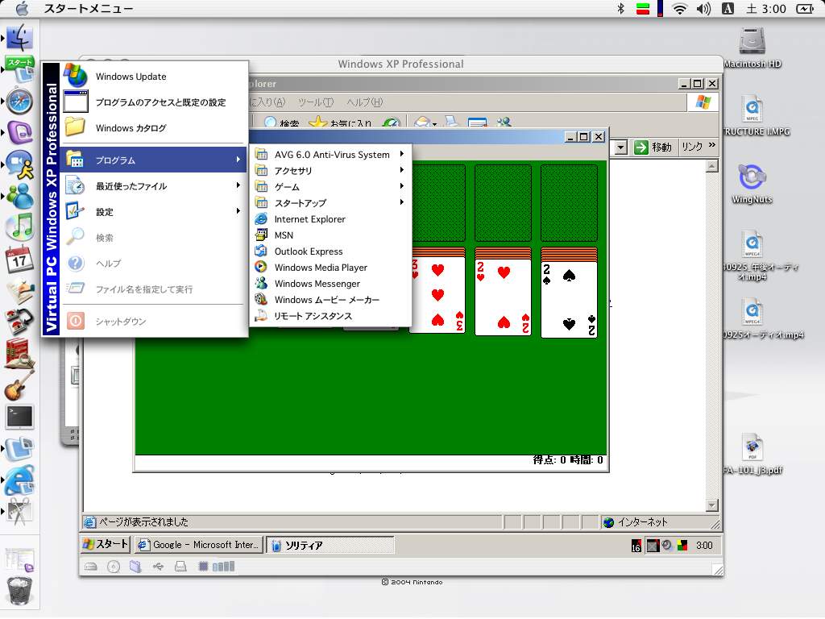Click the 移動 (Go) button
This screenshot has width=825, height=619.
coord(653,147)
